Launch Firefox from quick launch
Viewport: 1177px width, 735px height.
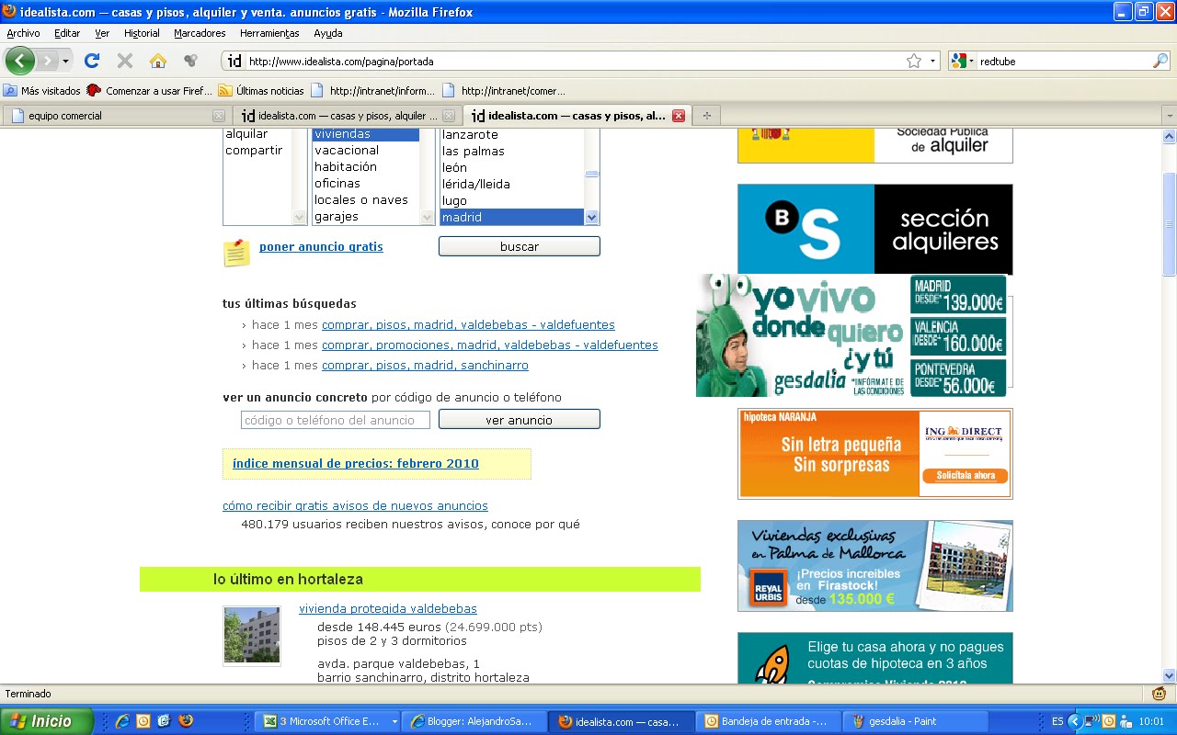pos(187,721)
